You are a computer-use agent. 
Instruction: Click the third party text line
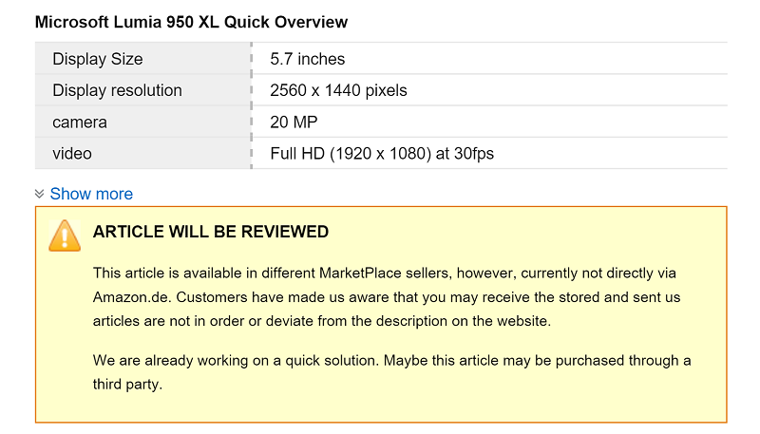(127, 385)
